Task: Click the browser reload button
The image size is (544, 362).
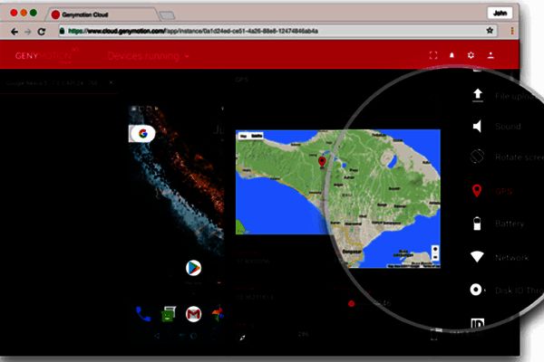Action: (42, 31)
